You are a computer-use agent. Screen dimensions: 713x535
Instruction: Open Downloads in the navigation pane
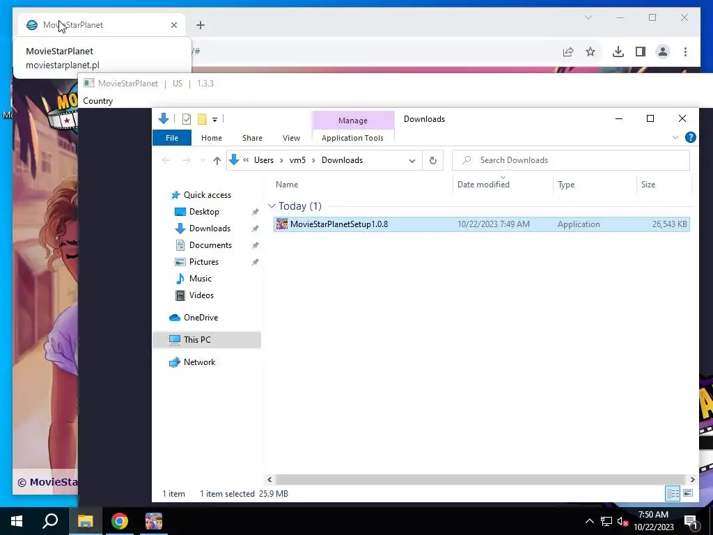210,228
